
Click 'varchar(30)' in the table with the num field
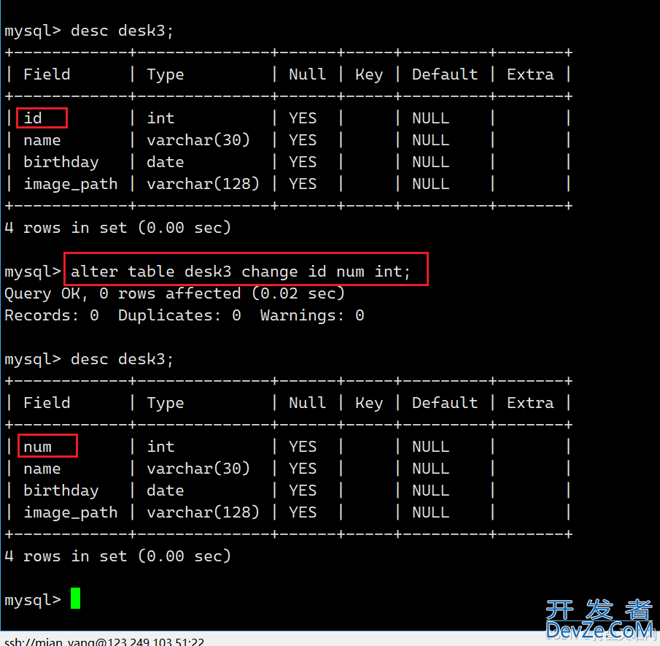(x=198, y=468)
